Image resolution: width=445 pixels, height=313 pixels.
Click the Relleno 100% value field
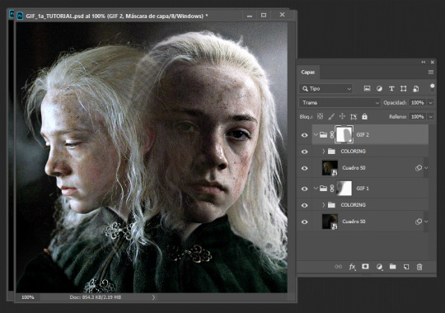pyautogui.click(x=418, y=116)
